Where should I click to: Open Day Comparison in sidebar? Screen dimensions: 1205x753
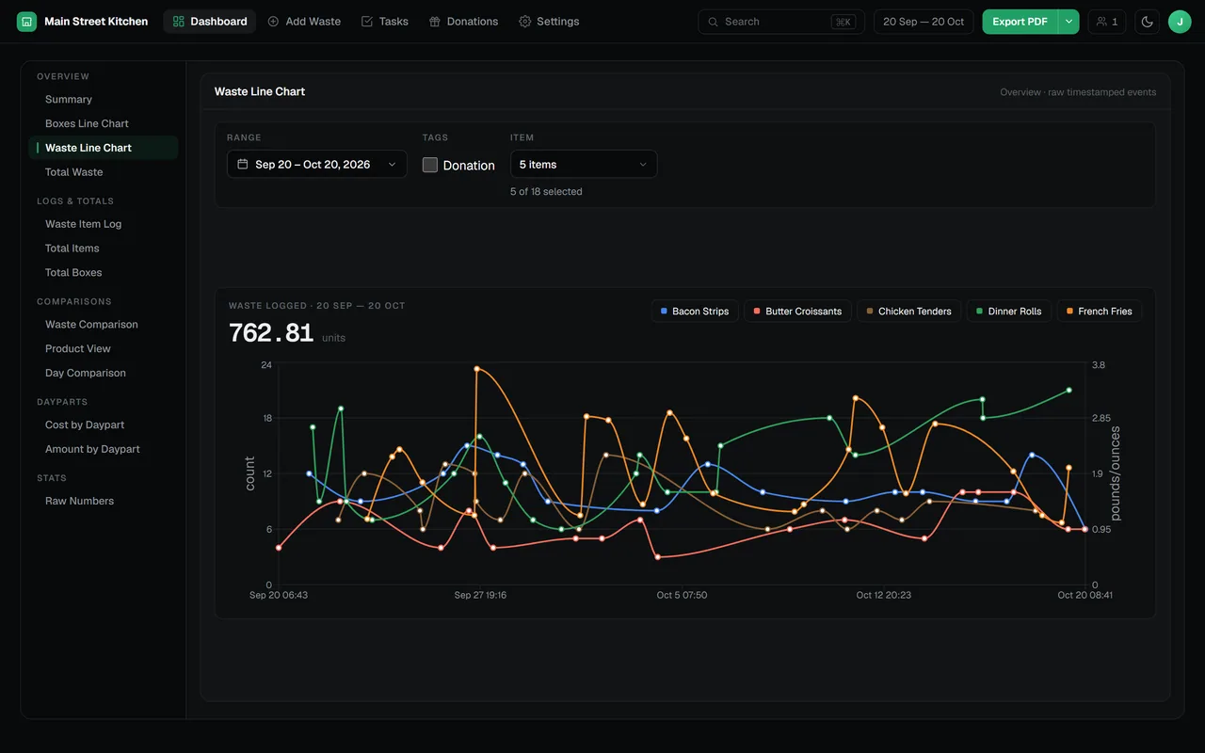tap(104, 373)
